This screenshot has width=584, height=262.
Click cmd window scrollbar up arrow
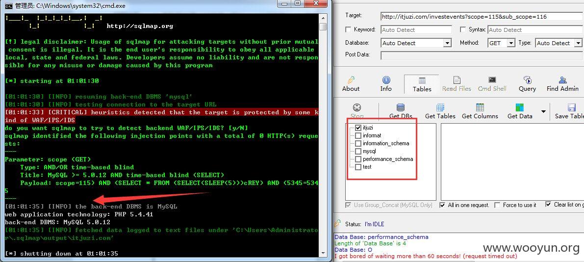point(323,17)
